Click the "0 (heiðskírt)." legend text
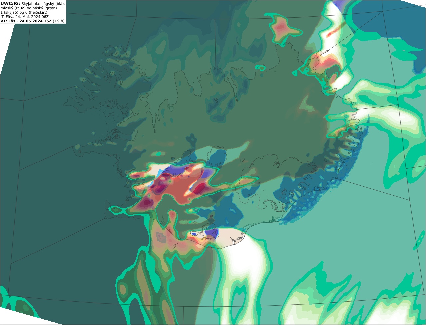 pos(37,13)
